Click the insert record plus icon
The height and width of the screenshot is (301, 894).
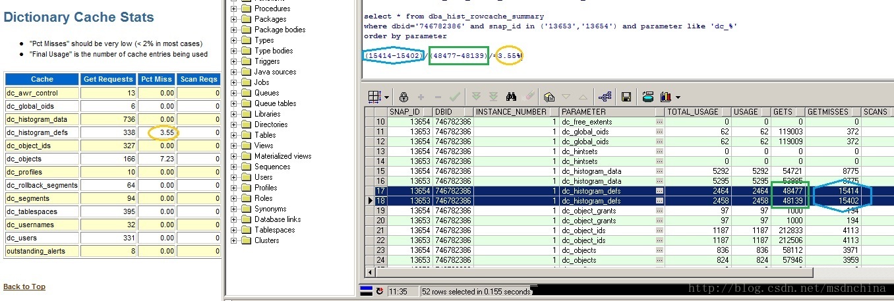[421, 97]
